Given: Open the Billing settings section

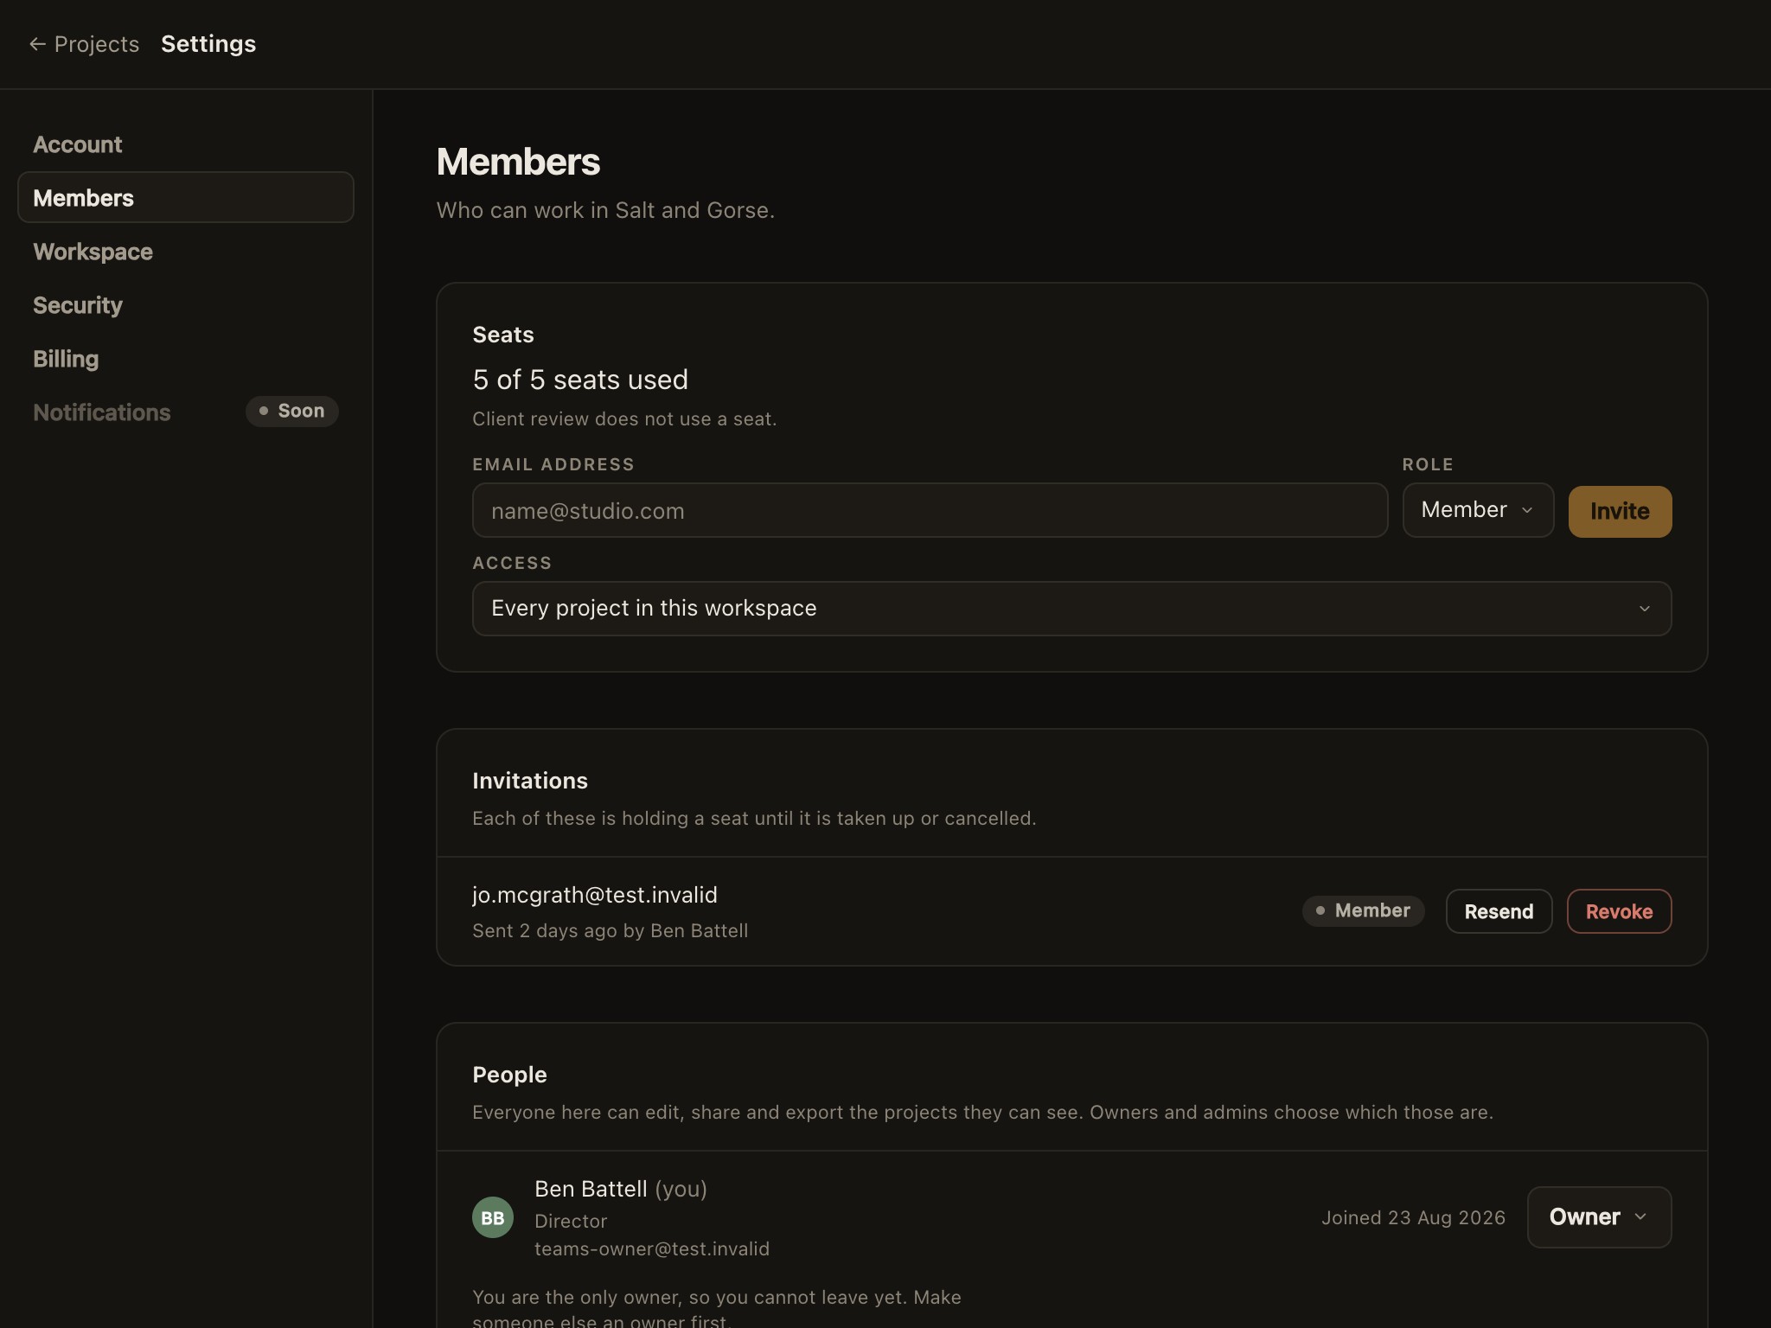Looking at the screenshot, I should click(185, 359).
